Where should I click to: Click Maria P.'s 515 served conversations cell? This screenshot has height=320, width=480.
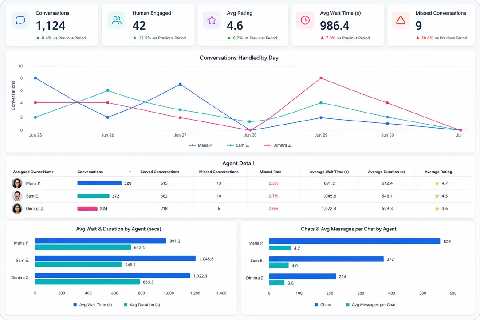pos(164,183)
